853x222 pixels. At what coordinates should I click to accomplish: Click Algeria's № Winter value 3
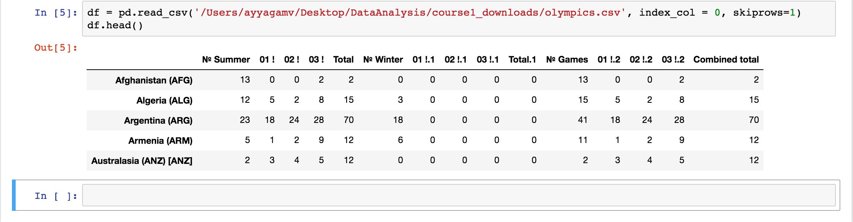pos(400,100)
